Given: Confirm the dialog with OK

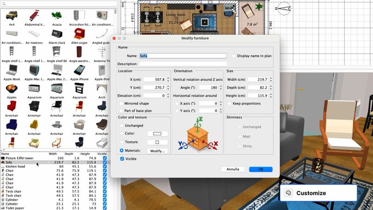Looking at the screenshot, I should tap(261, 169).
